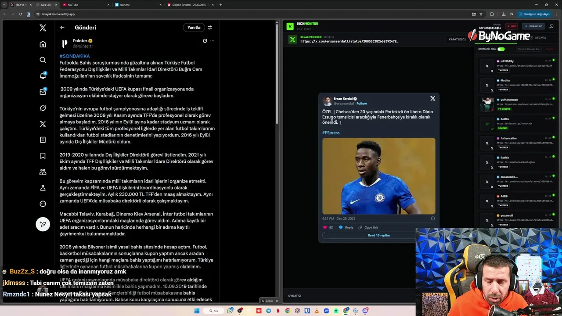Open the yuzarsofi queue item
The image size is (562, 316).
(516, 220)
